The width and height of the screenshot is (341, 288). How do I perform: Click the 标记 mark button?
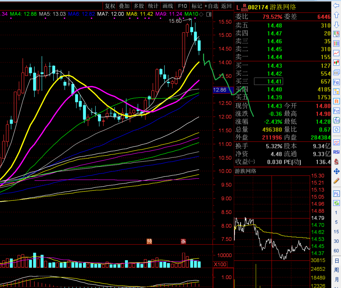[x=197, y=6]
